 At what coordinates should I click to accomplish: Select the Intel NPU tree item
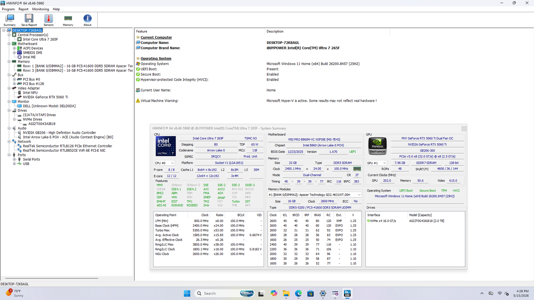(30, 93)
